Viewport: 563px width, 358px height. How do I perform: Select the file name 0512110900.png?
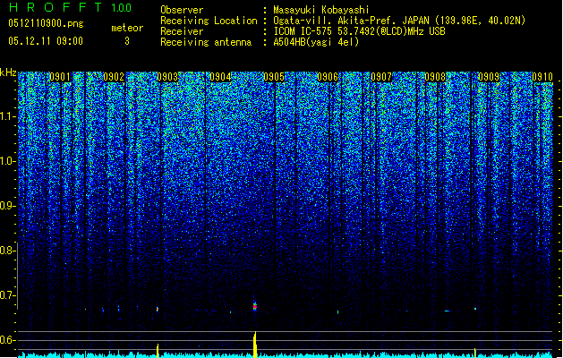(46, 23)
